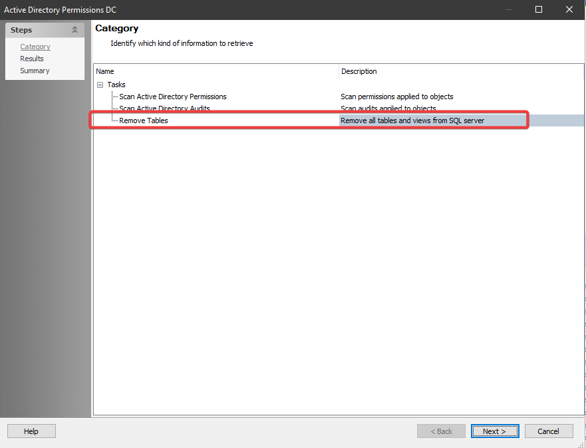
Task: Proceed by clicking Next
Action: [x=495, y=431]
